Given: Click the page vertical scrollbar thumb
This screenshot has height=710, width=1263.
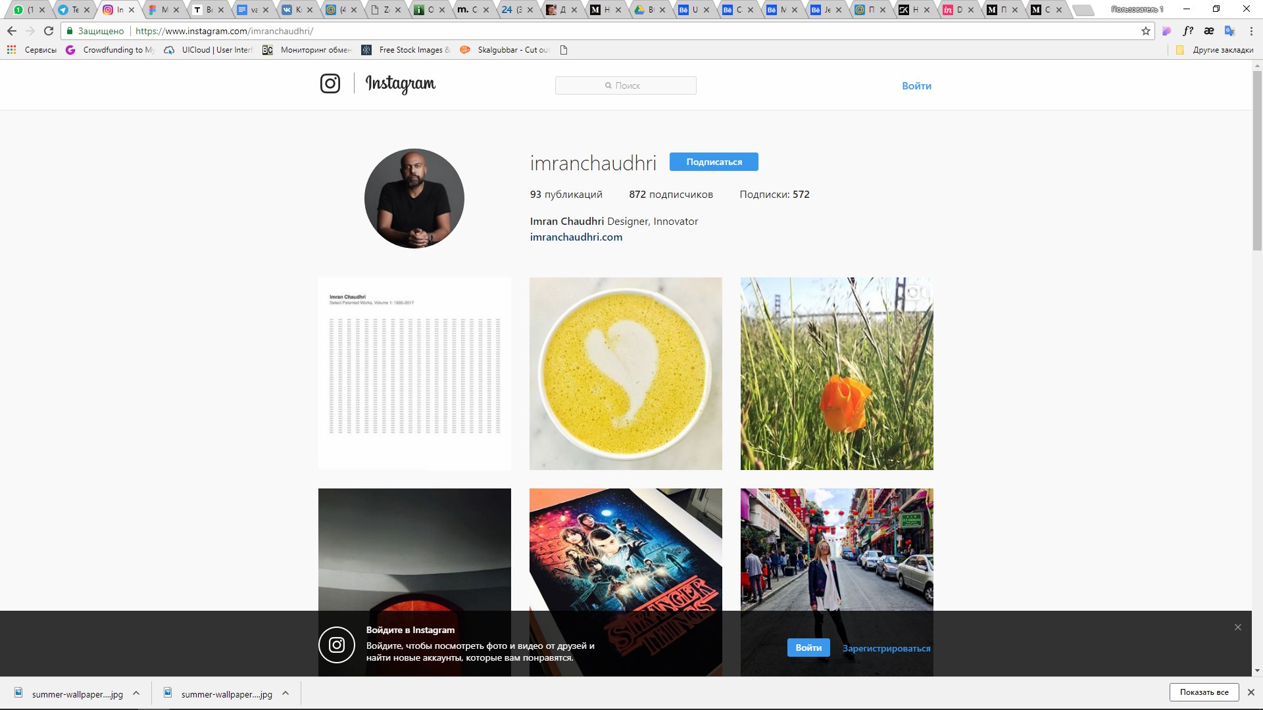Looking at the screenshot, I should 1257,160.
